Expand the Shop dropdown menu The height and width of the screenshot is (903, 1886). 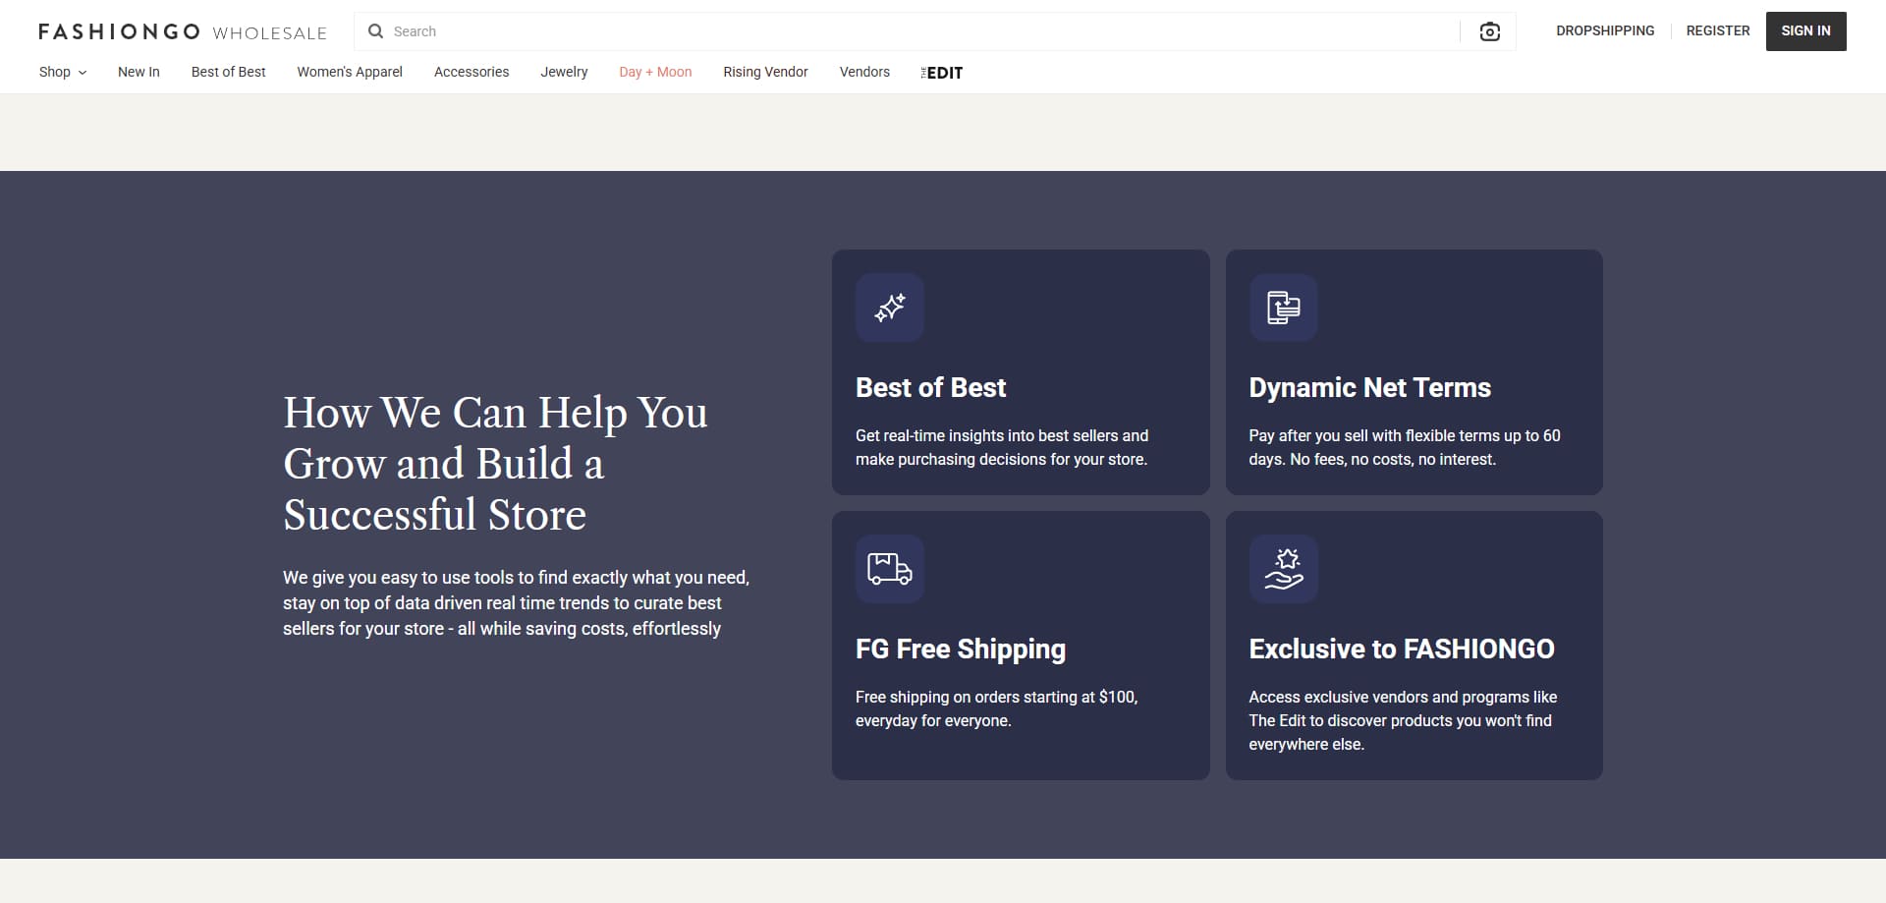tap(63, 72)
